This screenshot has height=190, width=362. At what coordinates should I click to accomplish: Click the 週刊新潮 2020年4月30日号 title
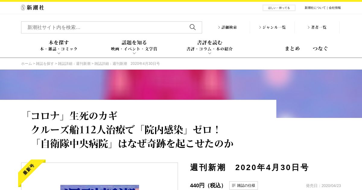pos(249,167)
